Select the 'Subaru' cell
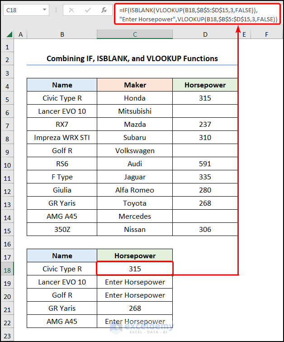This screenshot has width=284, height=342. (135, 137)
